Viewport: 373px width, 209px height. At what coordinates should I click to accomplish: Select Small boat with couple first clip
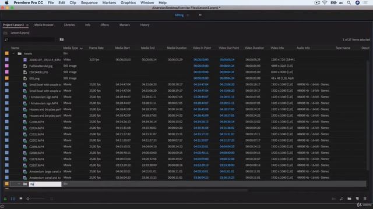(x=45, y=84)
